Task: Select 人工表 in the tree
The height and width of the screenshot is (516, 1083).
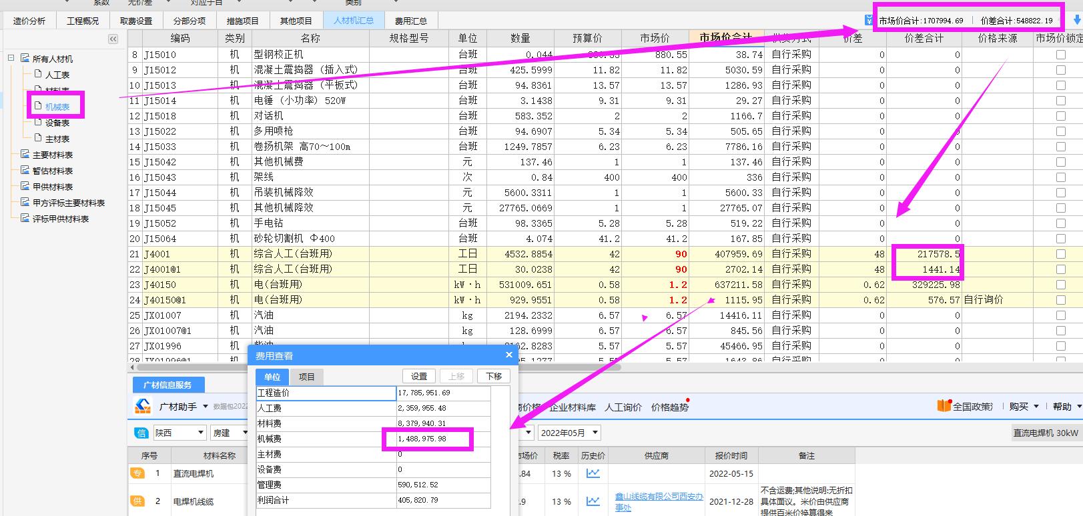Action: click(x=57, y=75)
